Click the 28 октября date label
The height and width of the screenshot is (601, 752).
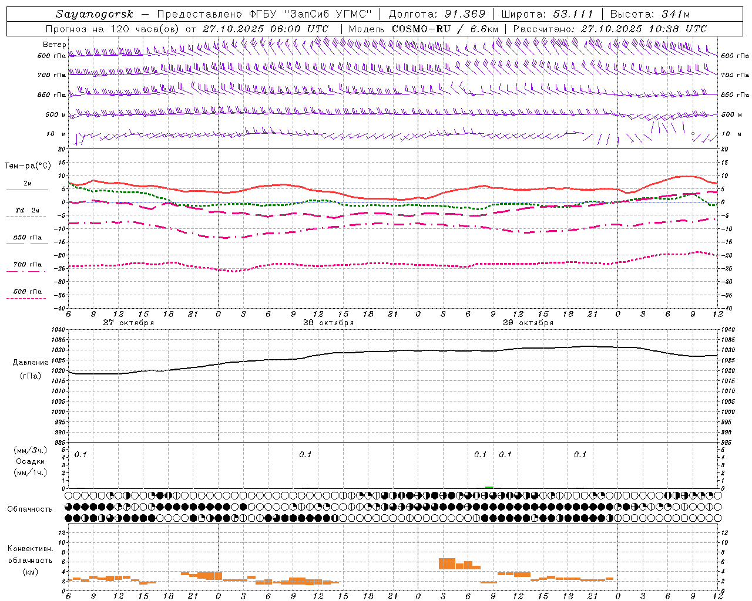coord(328,322)
